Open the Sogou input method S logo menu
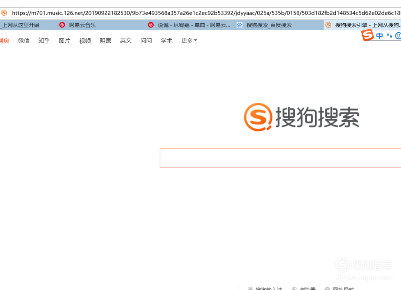 [368, 35]
